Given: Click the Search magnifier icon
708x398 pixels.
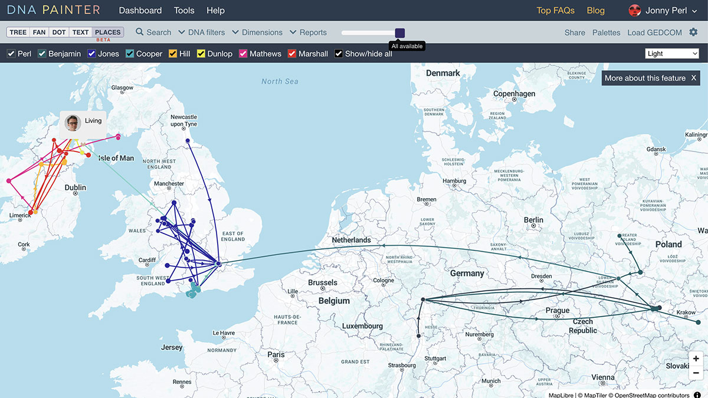Looking at the screenshot, I should pos(140,32).
